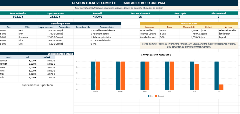Click the 1,650 € rent for Nice
The width and height of the screenshot is (240, 114).
46,41
